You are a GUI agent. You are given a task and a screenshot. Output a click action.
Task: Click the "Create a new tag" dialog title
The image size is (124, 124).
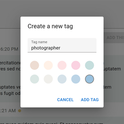click(x=50, y=26)
